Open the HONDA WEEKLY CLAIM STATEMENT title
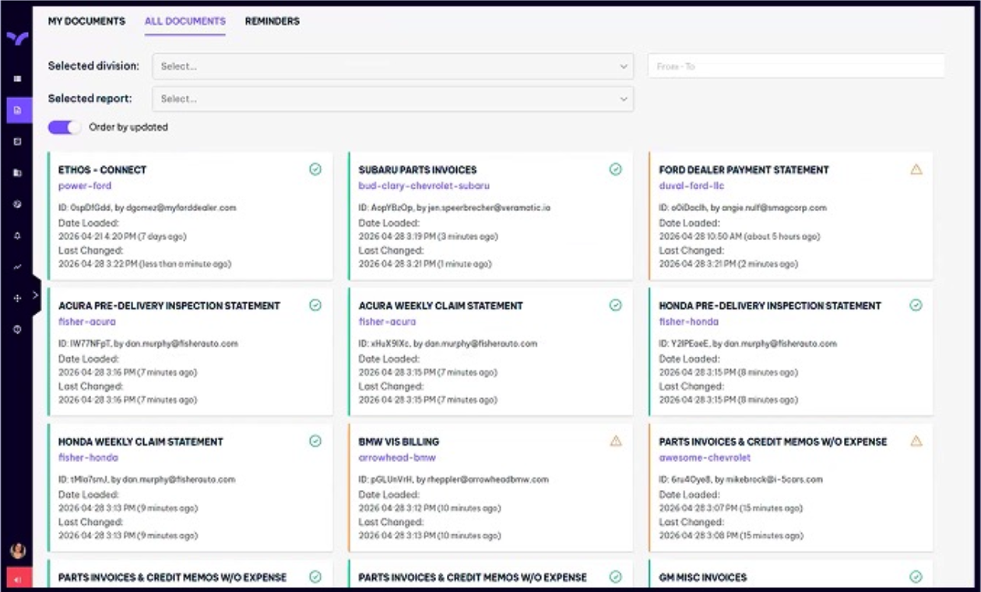This screenshot has height=592, width=981. [141, 442]
